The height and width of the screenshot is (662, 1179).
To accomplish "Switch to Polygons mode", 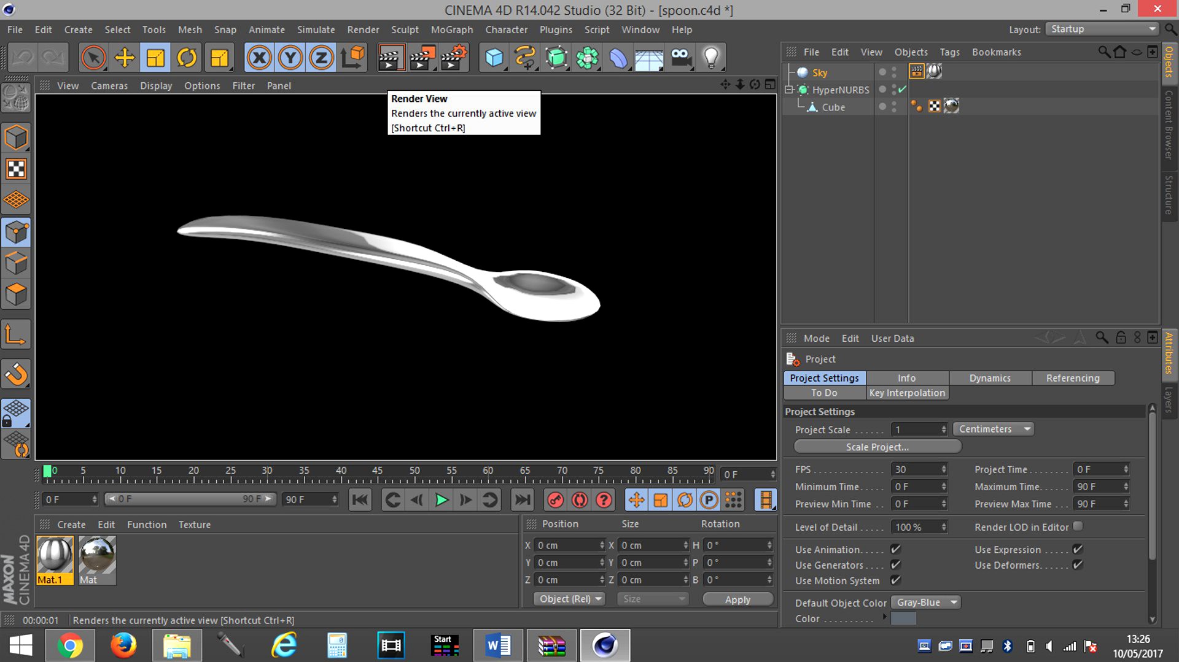I will (16, 295).
